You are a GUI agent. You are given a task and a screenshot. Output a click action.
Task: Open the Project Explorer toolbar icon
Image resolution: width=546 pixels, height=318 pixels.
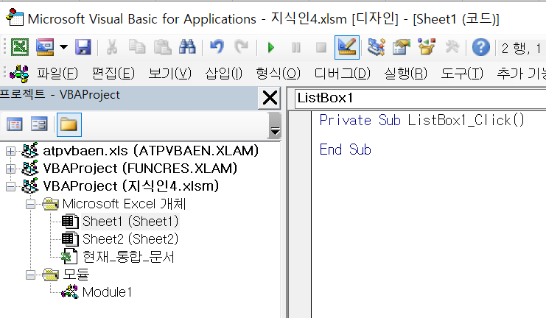(x=376, y=47)
